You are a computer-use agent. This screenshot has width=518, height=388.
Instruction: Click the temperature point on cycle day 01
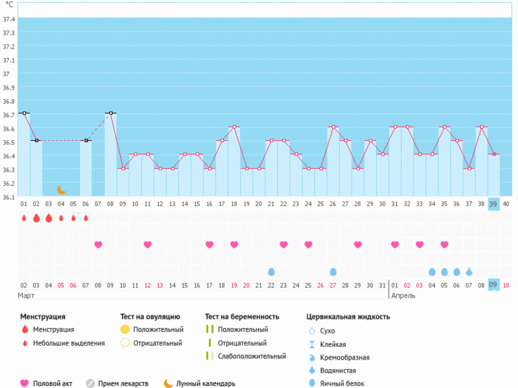tap(24, 113)
